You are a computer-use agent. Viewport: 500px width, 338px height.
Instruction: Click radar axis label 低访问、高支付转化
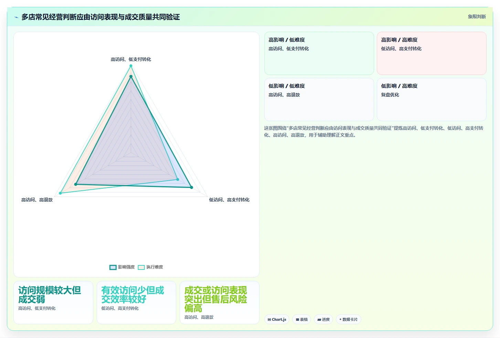229,200
